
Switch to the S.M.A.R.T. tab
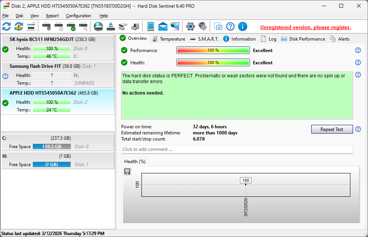(204, 39)
